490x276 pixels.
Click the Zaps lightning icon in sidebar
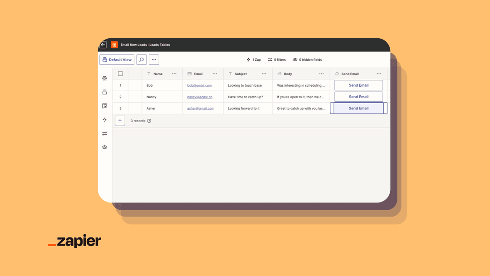pos(104,119)
